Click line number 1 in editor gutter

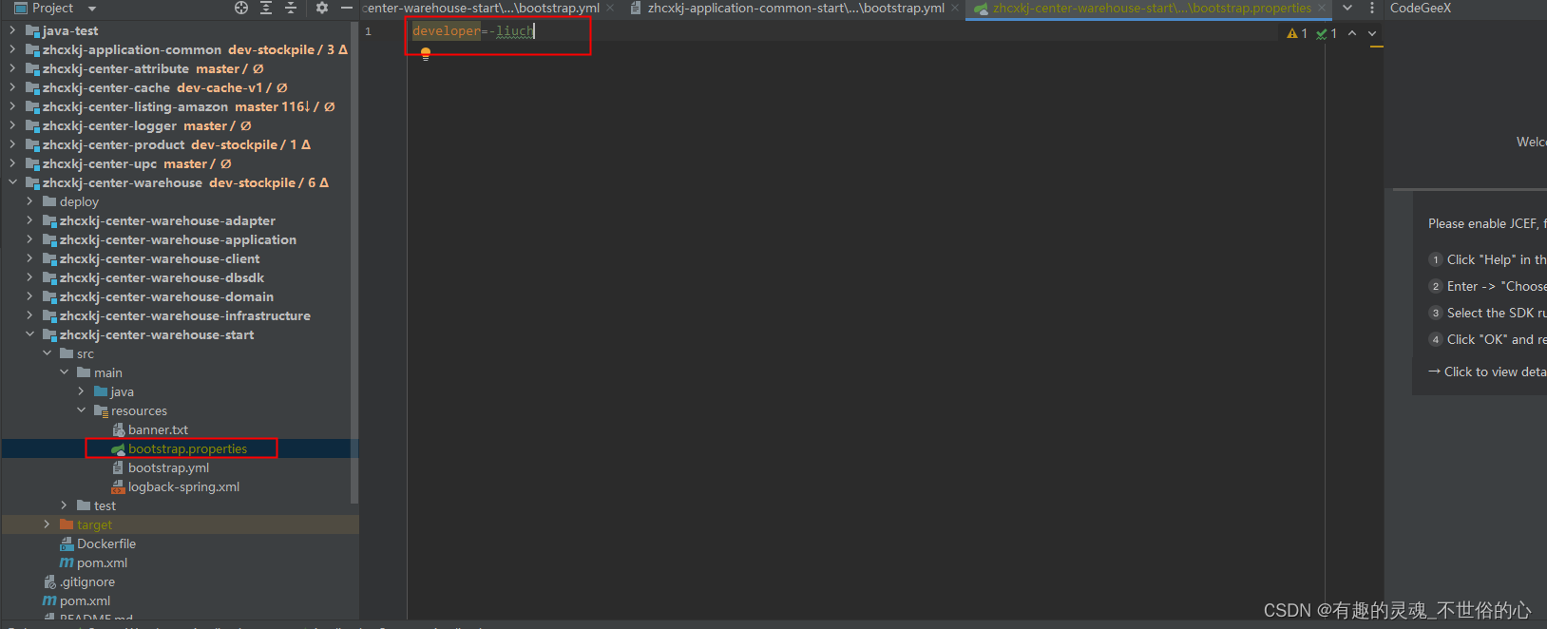369,31
